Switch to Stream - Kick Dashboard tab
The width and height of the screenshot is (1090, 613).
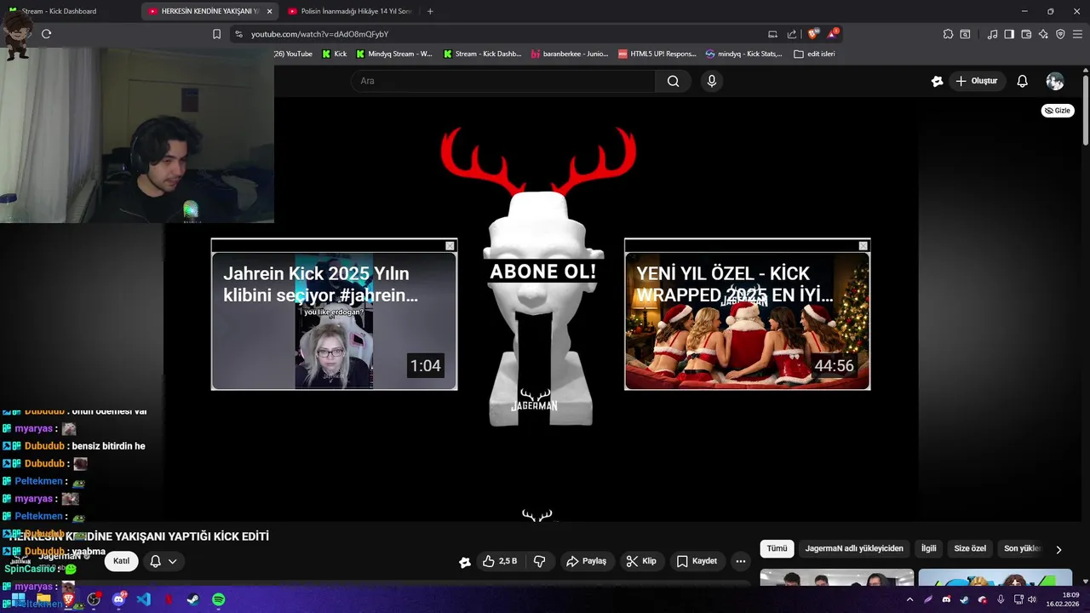point(60,11)
